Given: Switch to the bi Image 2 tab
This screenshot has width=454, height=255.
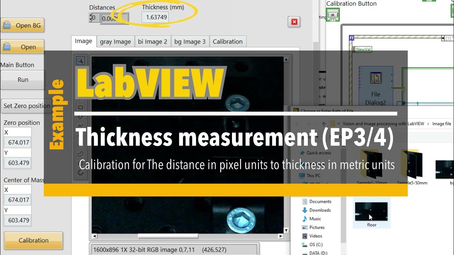Looking at the screenshot, I should pos(153,41).
